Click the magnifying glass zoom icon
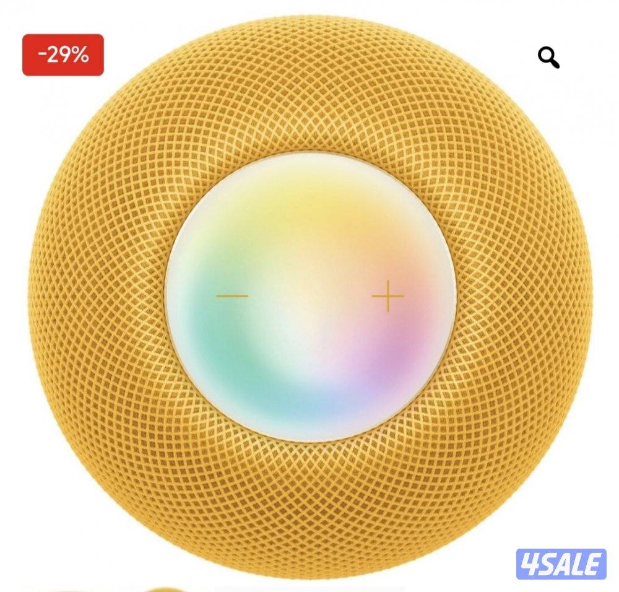Viewport: 619px width, 592px height. coord(548,58)
